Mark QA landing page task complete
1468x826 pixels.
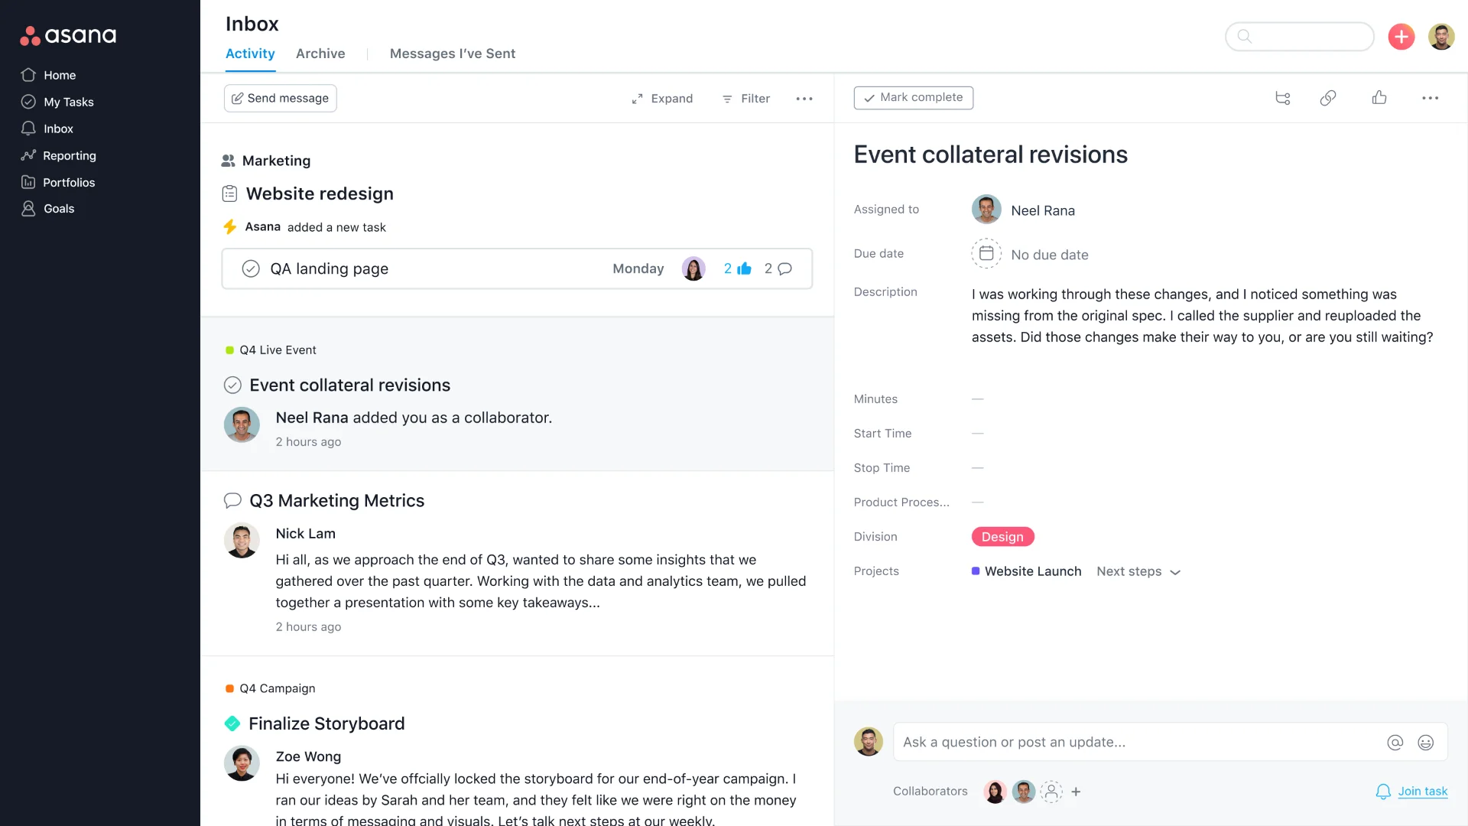(x=250, y=268)
